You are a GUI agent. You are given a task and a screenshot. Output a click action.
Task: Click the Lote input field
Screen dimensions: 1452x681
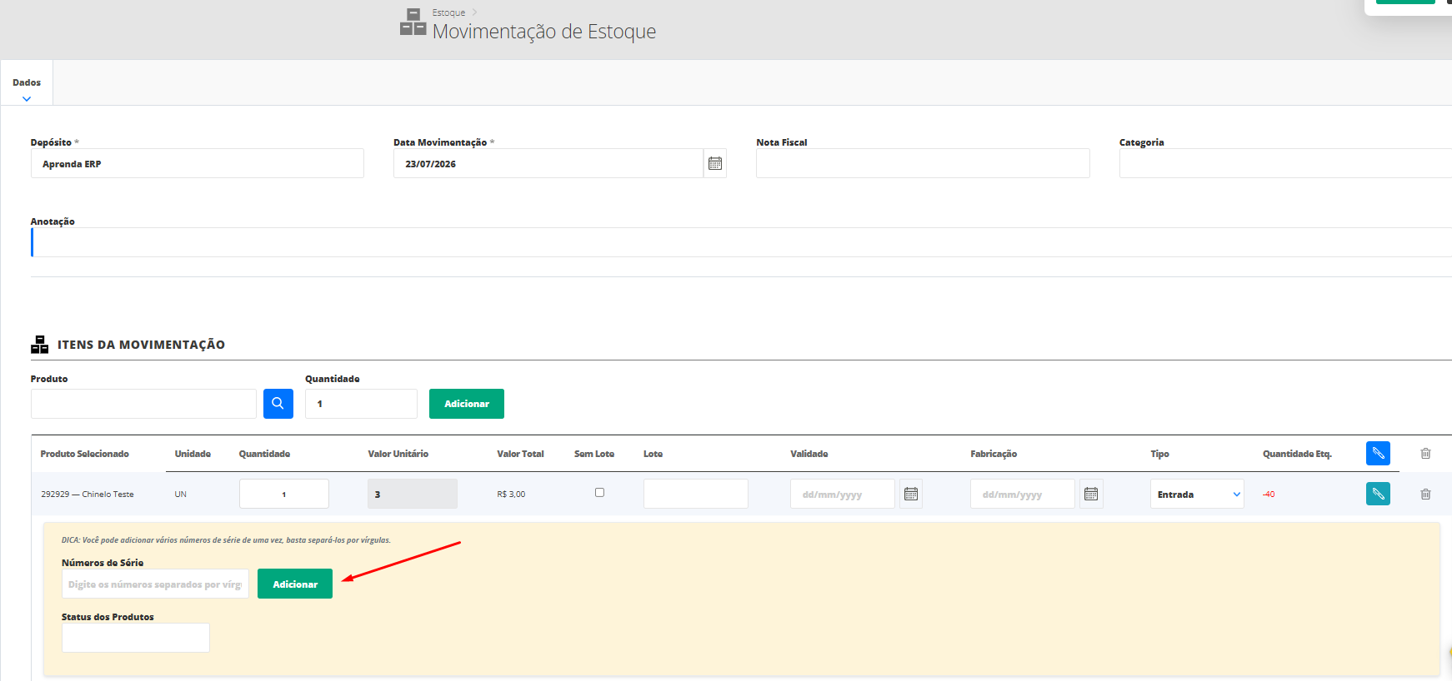click(x=696, y=494)
